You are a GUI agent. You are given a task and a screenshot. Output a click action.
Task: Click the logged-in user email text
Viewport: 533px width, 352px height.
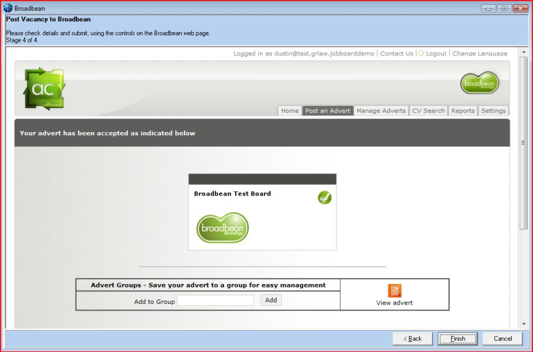[x=324, y=53]
